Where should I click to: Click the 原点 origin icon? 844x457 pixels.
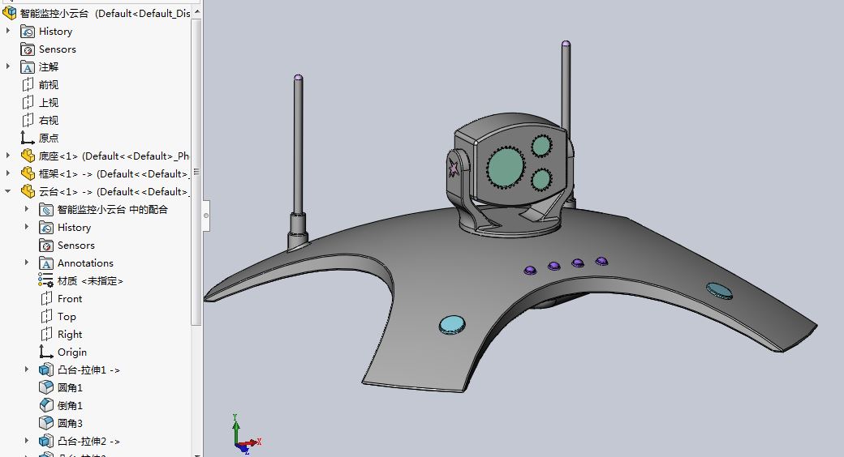28,139
